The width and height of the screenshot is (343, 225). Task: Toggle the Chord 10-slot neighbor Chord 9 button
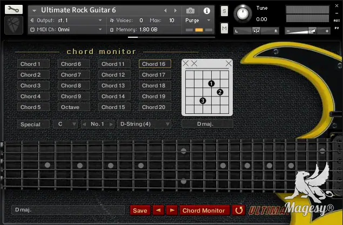coord(74,97)
